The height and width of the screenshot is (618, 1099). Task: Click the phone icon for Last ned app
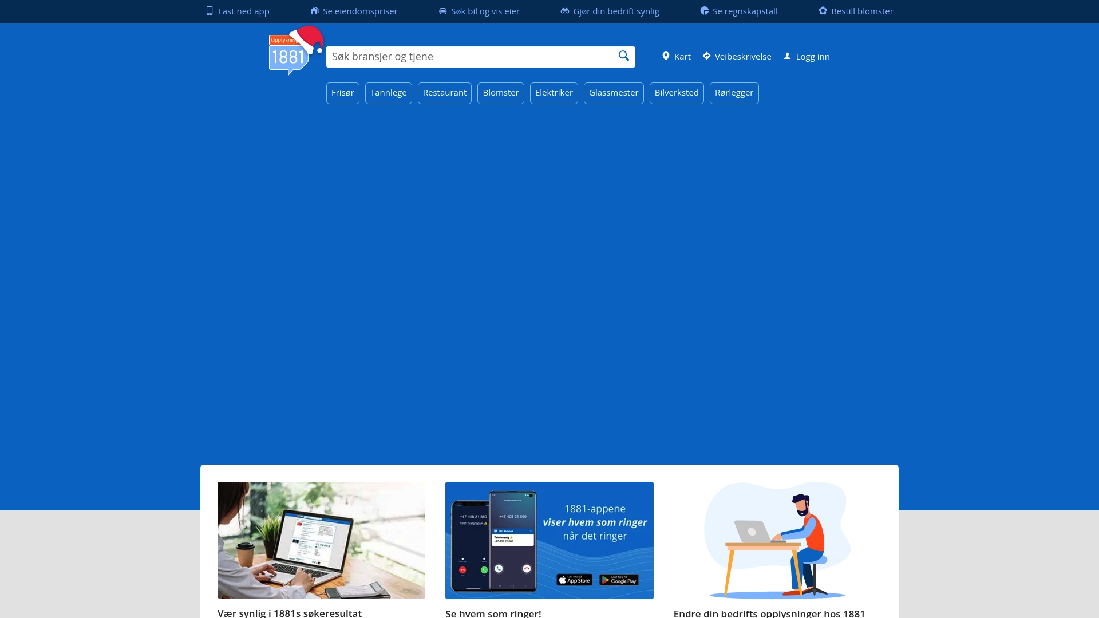coord(210,11)
